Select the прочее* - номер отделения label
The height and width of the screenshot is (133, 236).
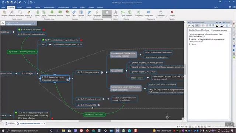pyautogui.click(x=22, y=52)
